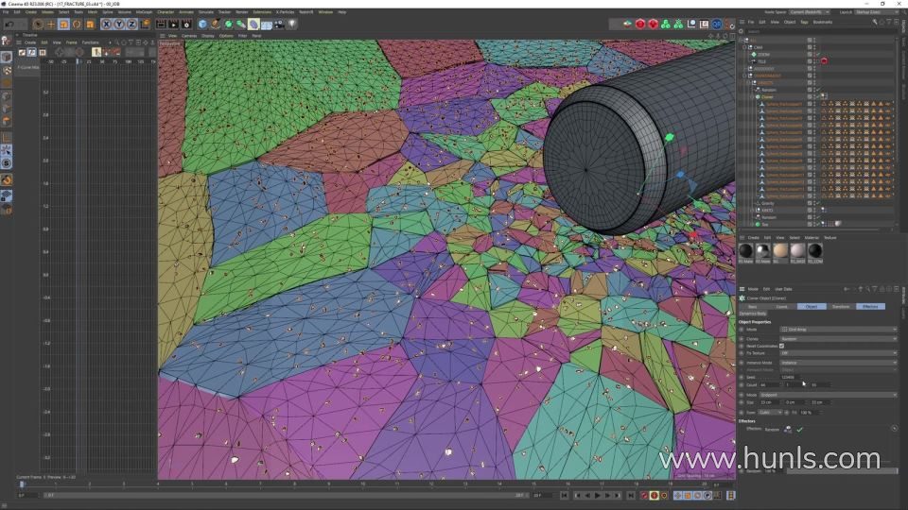Viewport: 908px width, 510px height.
Task: Open the Node Space dropdown
Action: click(x=809, y=12)
